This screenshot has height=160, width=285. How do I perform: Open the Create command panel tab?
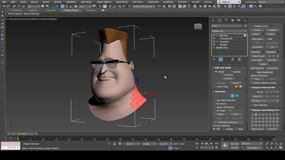point(213,20)
